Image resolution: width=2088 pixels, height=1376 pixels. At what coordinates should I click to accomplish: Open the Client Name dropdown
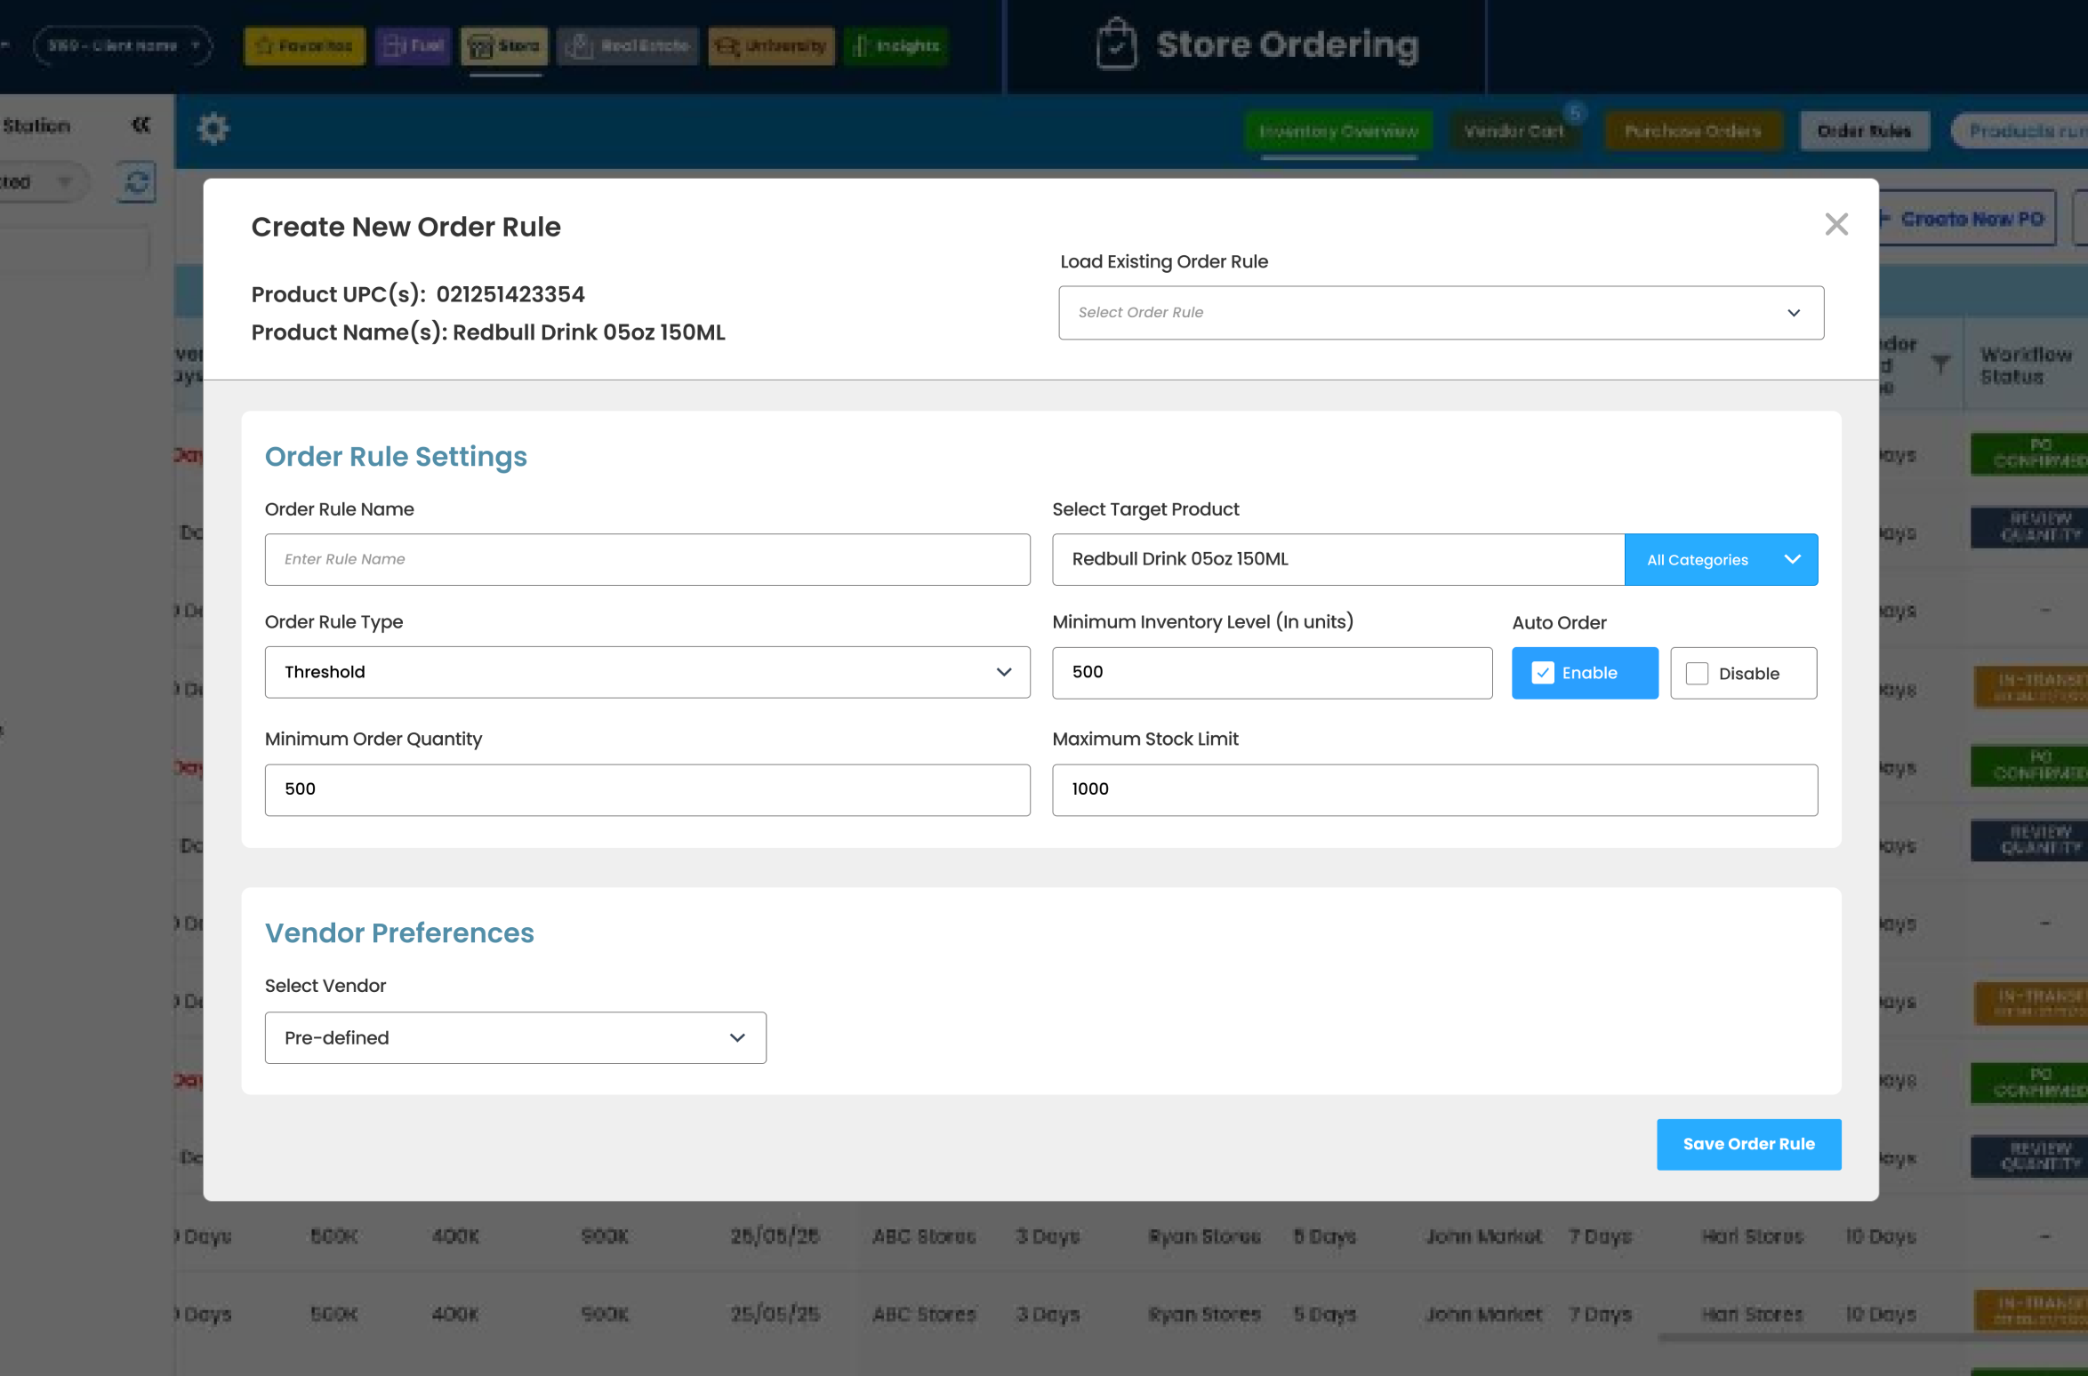(123, 45)
